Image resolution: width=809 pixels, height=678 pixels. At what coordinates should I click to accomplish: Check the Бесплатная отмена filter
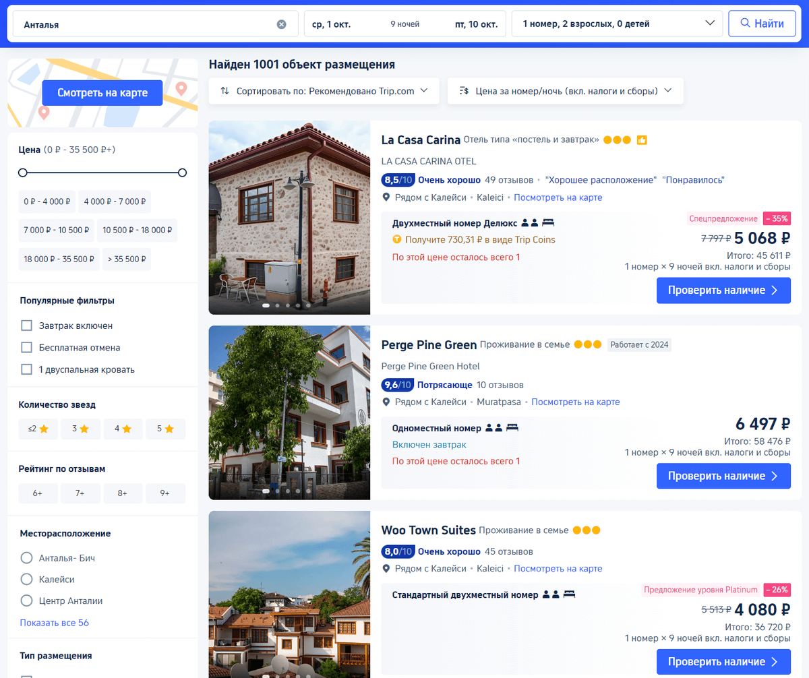tap(26, 347)
